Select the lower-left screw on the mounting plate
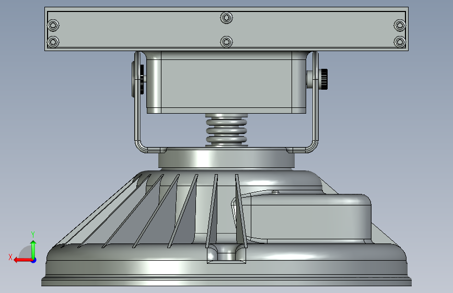This screenshot has width=453, height=293. [x=53, y=42]
